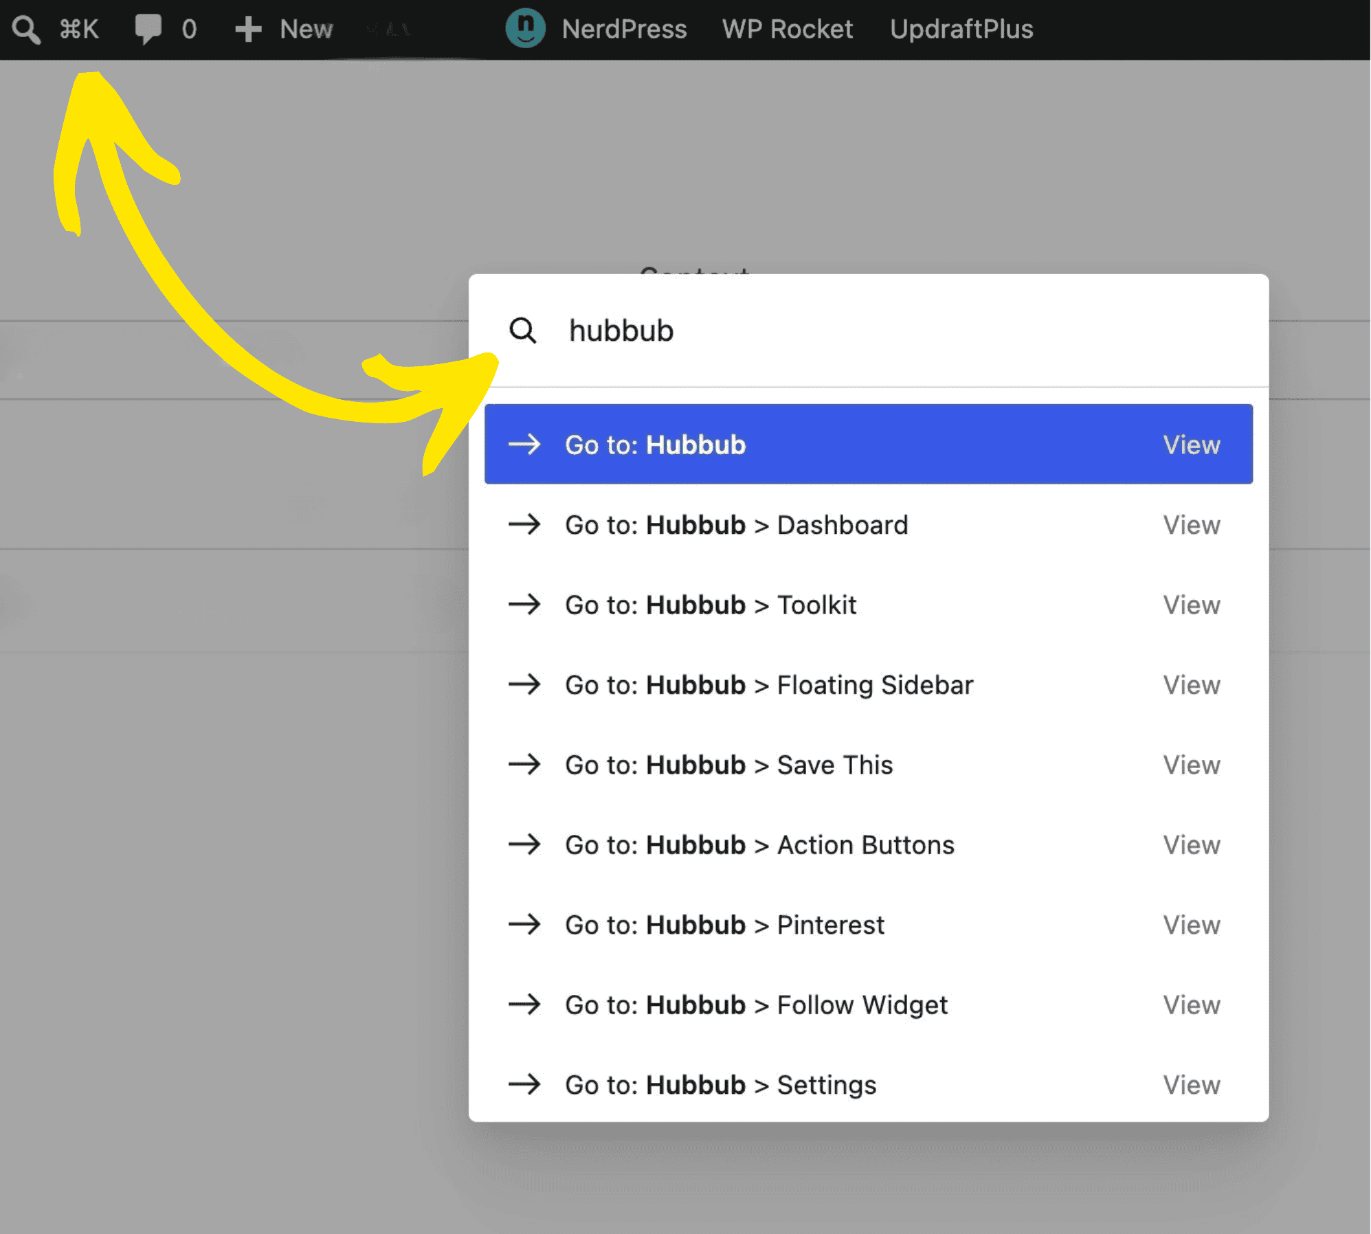1371x1234 pixels.
Task: Click the arrow icon on highlighted Hubbub row
Action: click(x=524, y=445)
